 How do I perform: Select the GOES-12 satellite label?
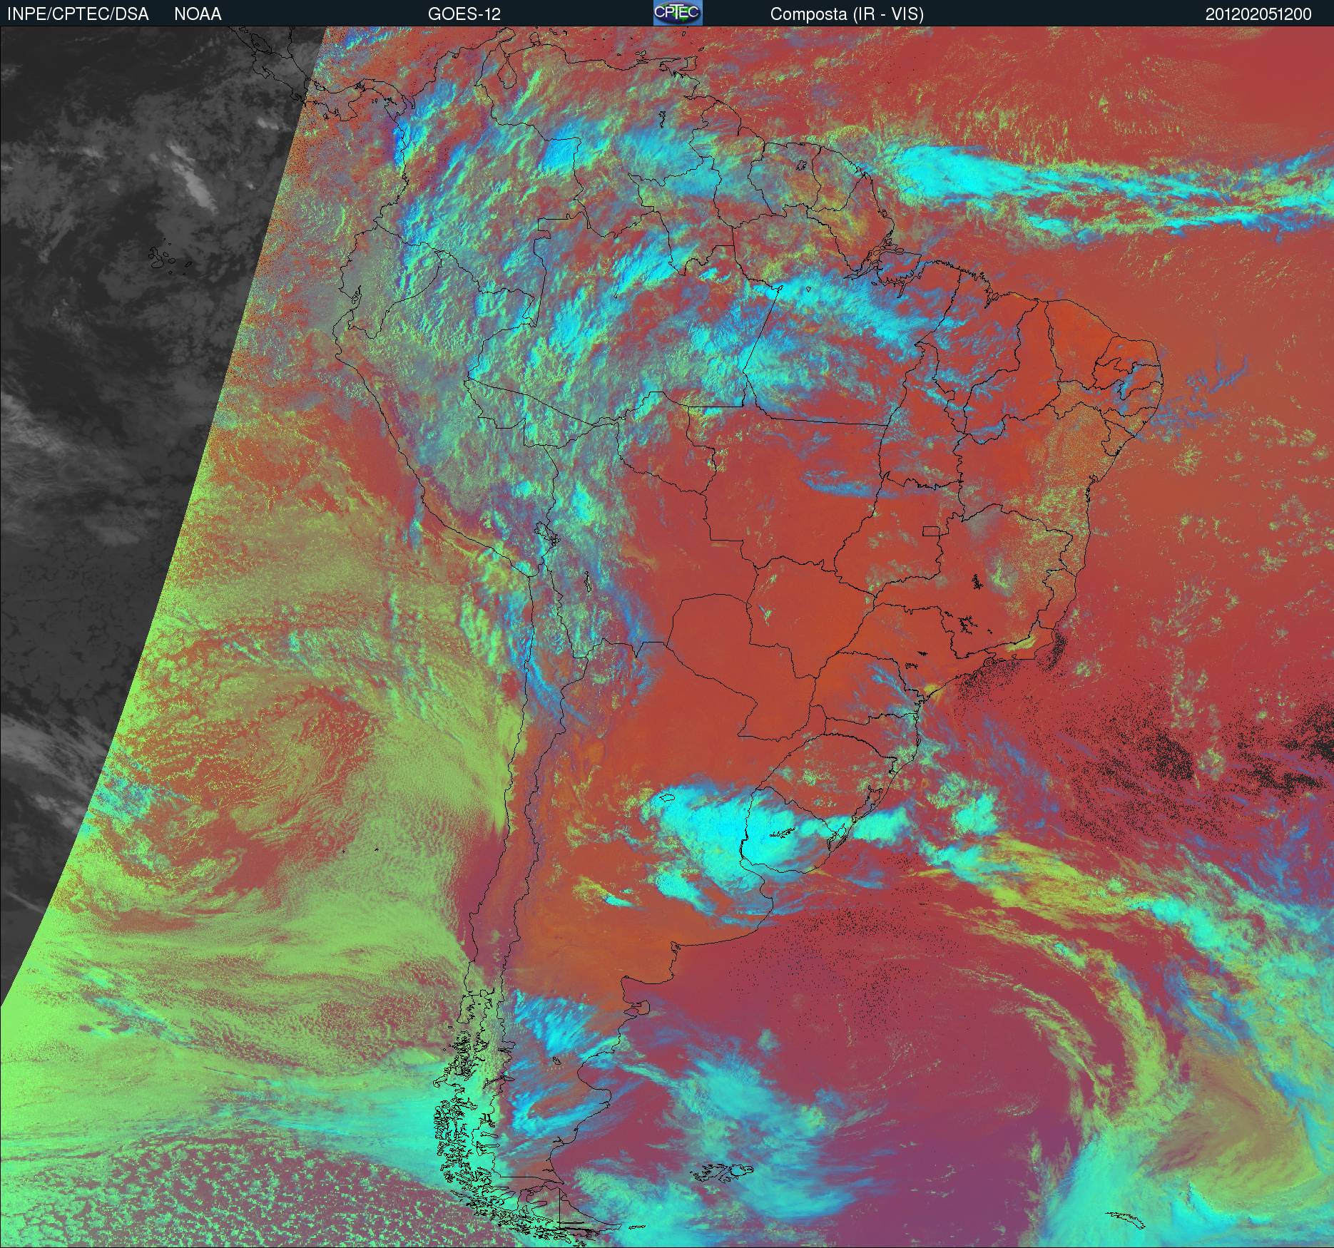[464, 14]
